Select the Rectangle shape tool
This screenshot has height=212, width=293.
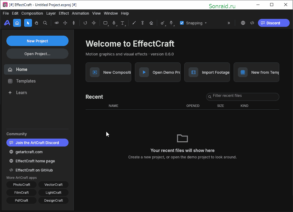[106, 23]
